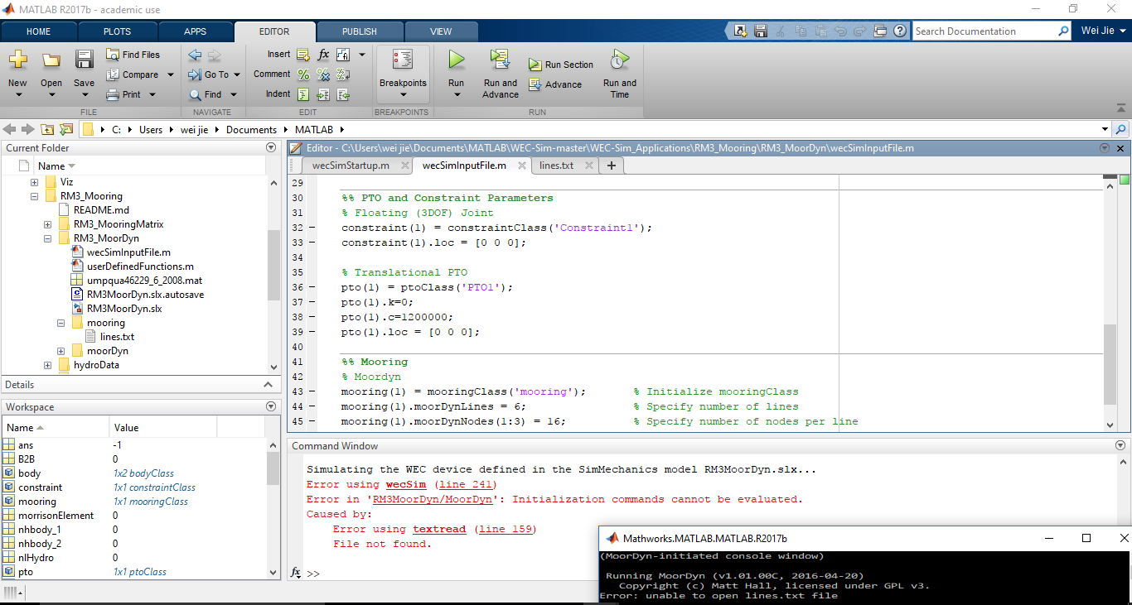Click the Search Documentation field

(984, 31)
